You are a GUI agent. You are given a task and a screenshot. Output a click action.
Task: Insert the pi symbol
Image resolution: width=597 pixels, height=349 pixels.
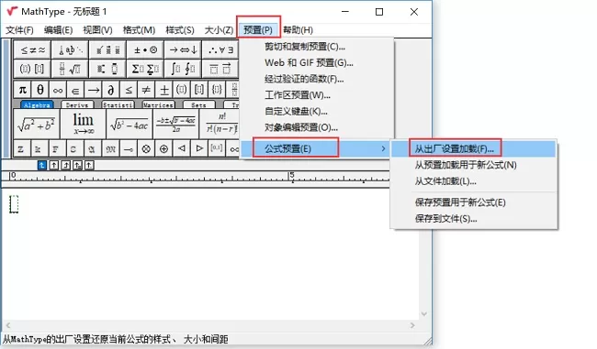pyautogui.click(x=22, y=90)
